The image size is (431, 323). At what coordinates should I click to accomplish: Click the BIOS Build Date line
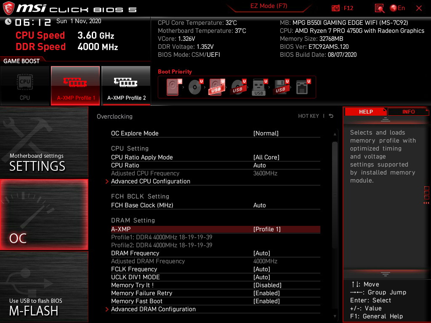pos(318,55)
